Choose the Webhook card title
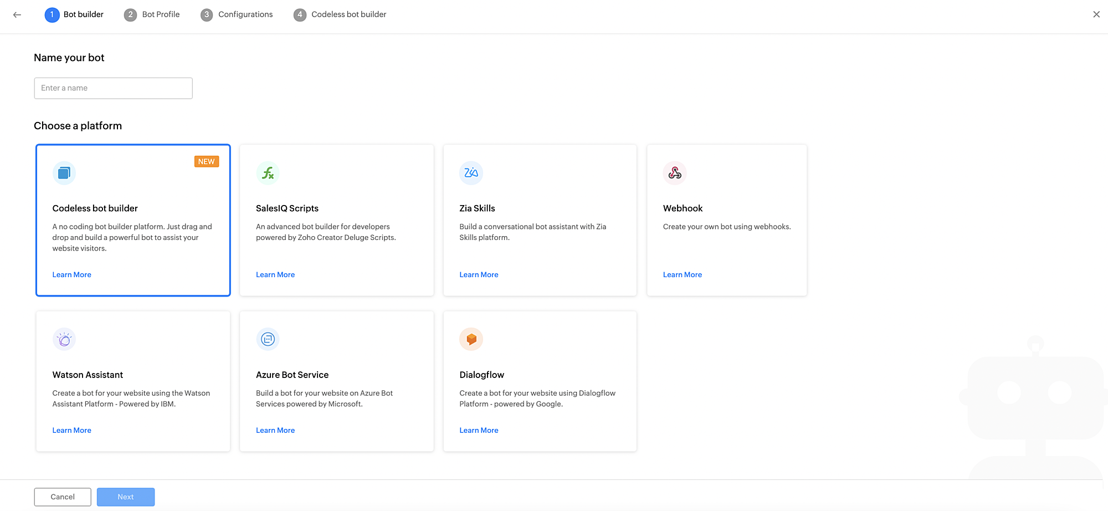Screen dimensions: 1108x511 click(x=683, y=208)
